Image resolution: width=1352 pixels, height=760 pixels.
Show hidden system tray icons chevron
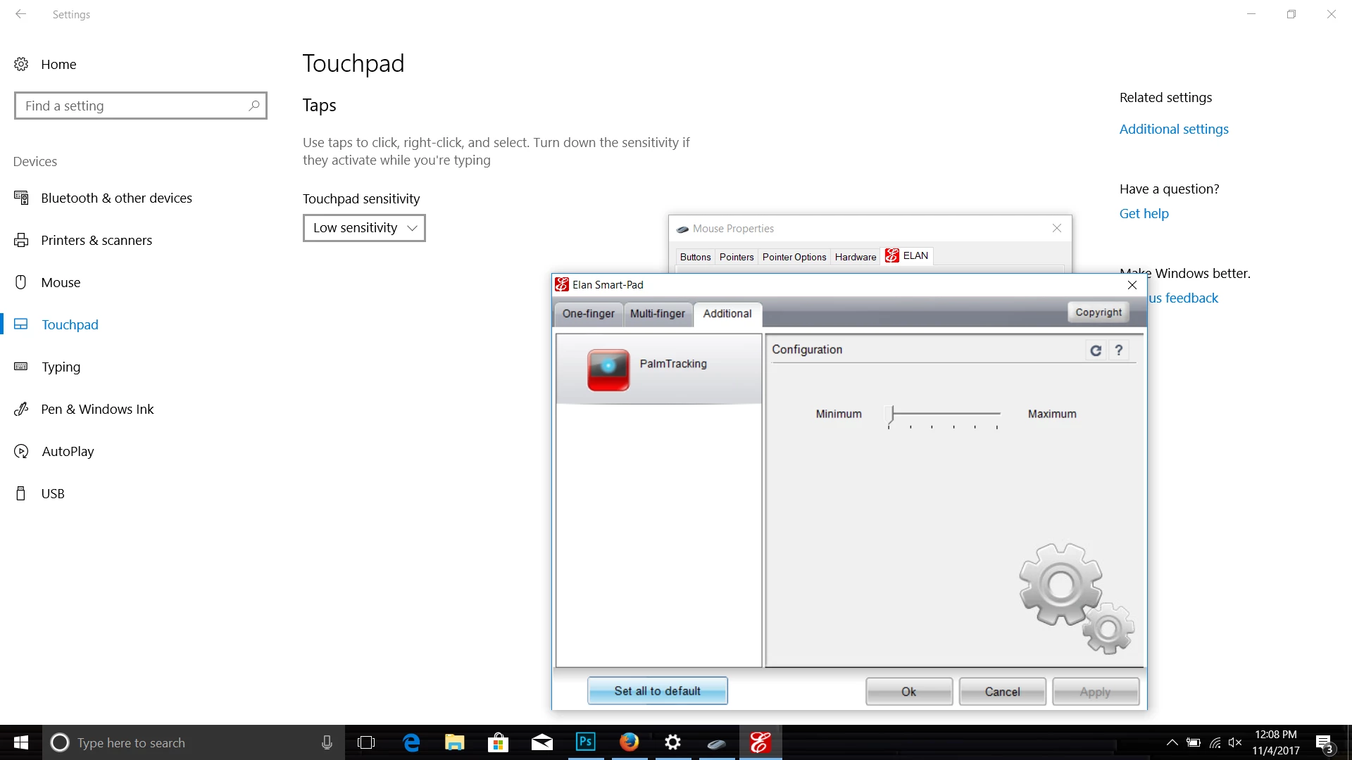(1172, 742)
